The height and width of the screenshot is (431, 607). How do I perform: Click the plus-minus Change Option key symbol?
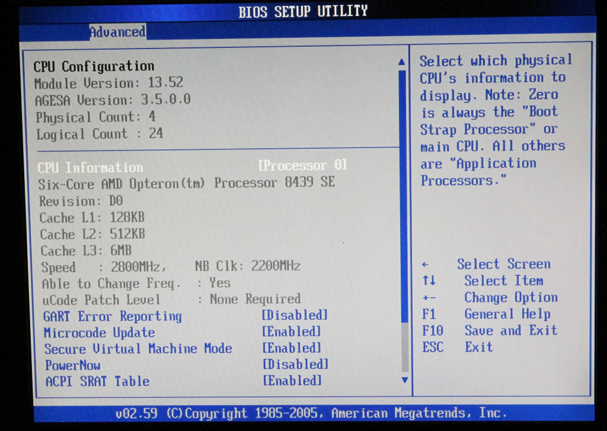[x=429, y=298]
